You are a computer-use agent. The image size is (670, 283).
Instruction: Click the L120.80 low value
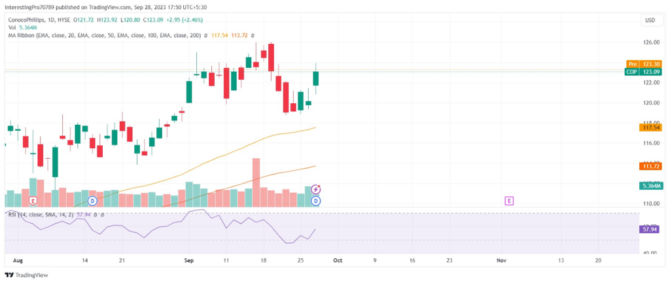130,20
